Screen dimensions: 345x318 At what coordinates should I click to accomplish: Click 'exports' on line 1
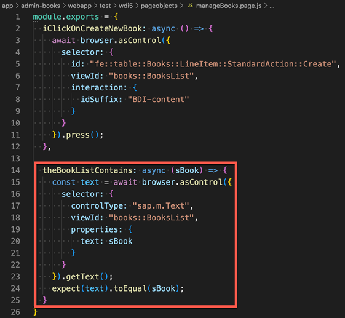(82, 17)
